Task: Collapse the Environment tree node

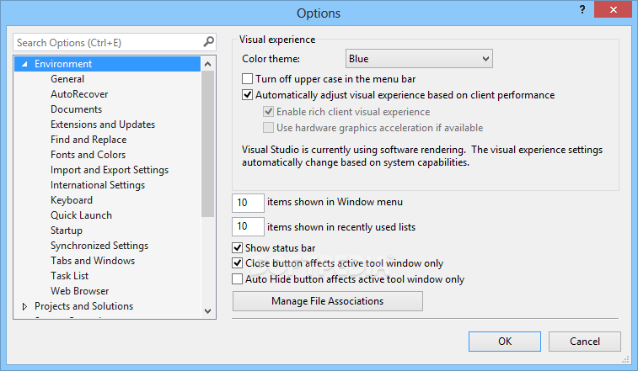Action: (x=24, y=64)
